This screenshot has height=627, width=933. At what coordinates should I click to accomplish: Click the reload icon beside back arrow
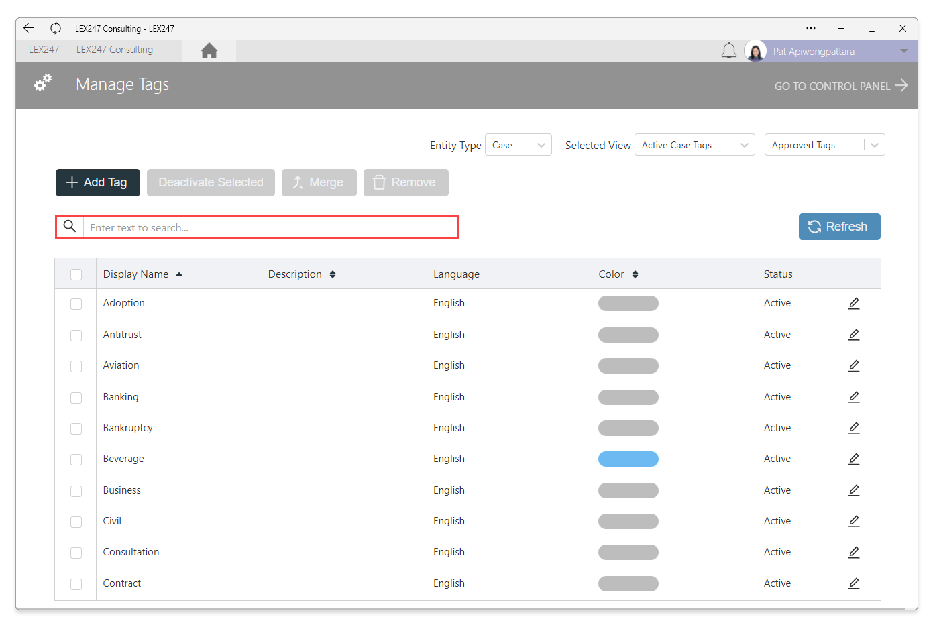(x=56, y=28)
